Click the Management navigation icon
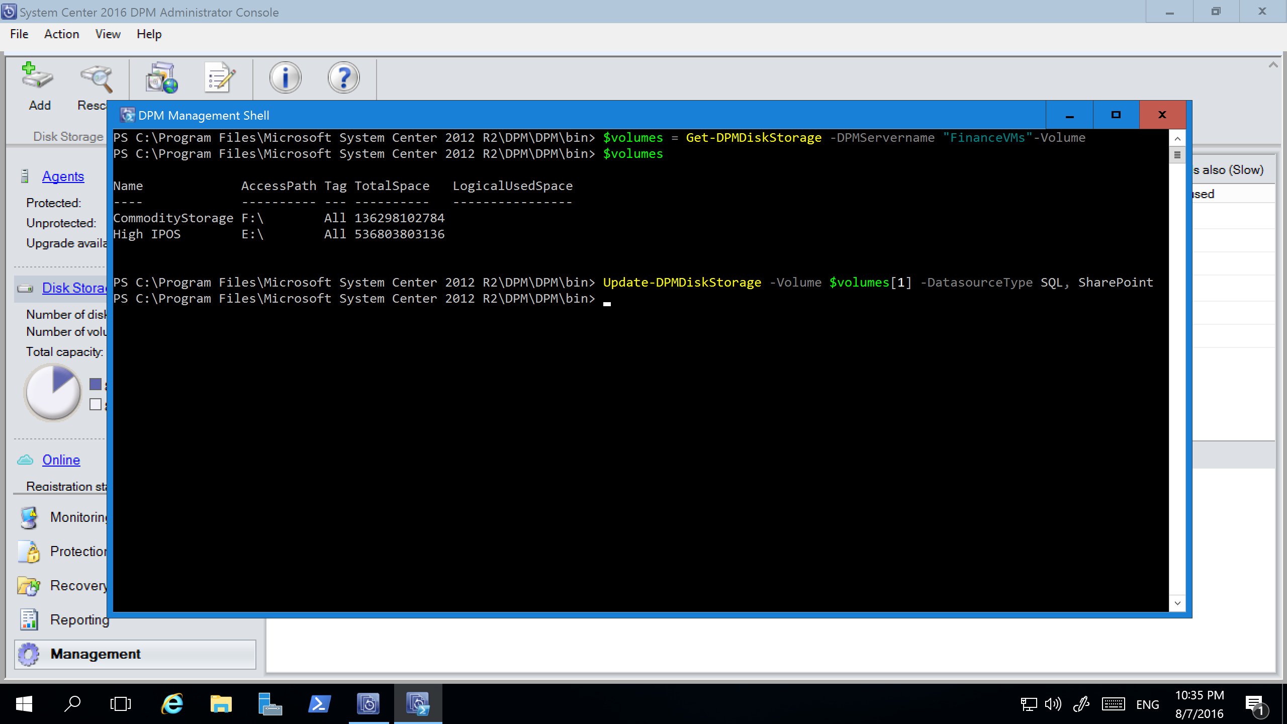 coord(30,653)
